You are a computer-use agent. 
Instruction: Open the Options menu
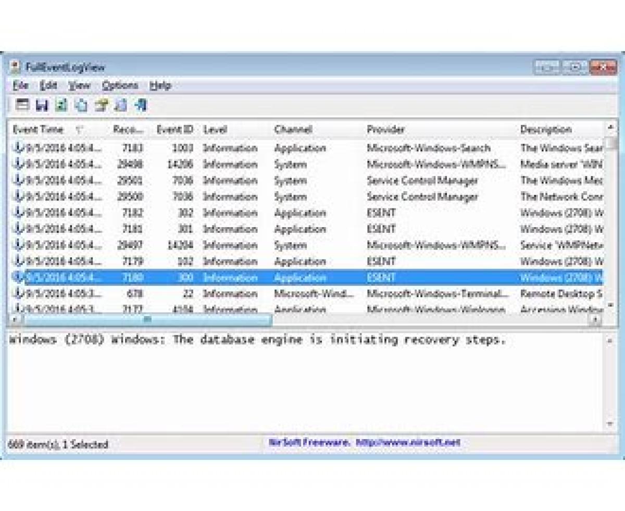click(x=120, y=85)
